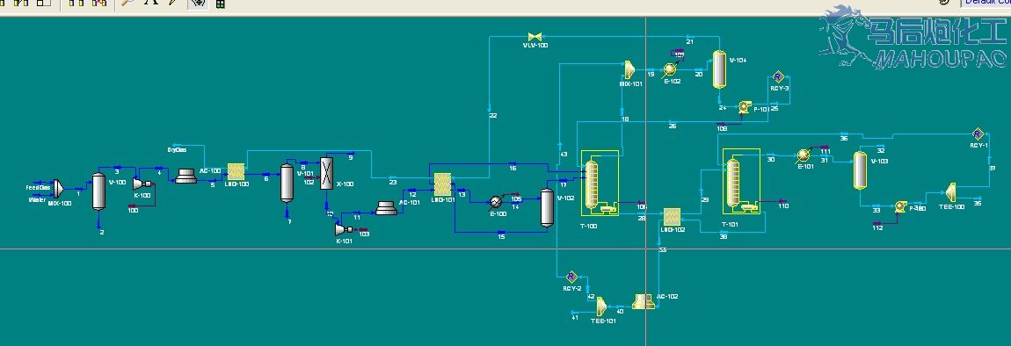Select the E-100 cooler icon
The image size is (1011, 346).
[496, 201]
